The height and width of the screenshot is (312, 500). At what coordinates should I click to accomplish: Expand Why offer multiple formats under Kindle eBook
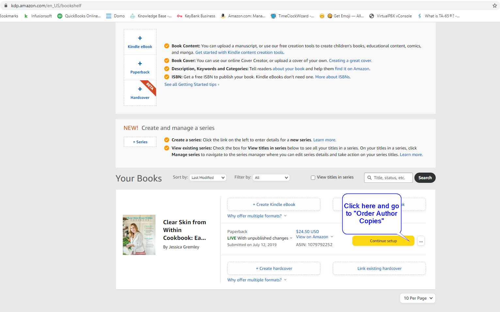click(x=257, y=216)
